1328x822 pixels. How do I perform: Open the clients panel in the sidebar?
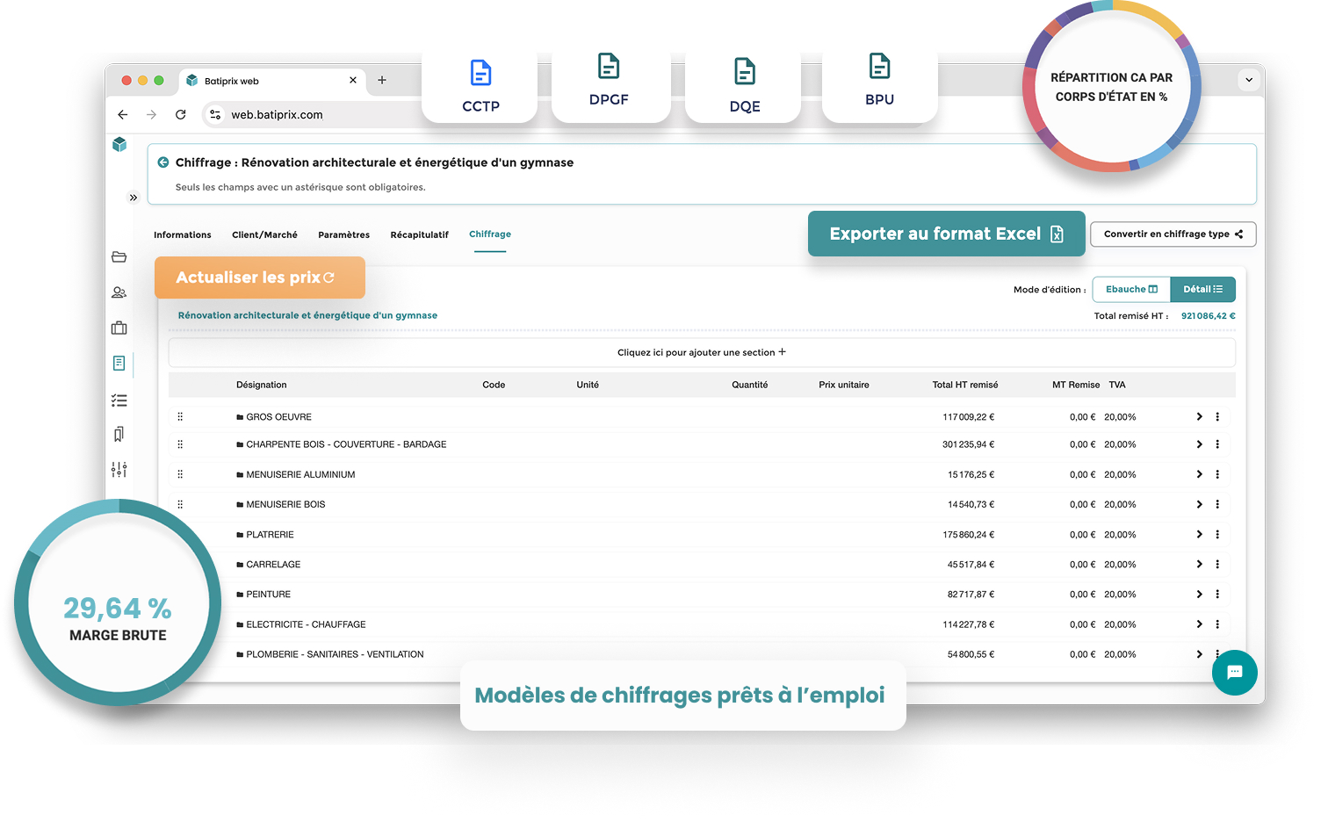119,292
